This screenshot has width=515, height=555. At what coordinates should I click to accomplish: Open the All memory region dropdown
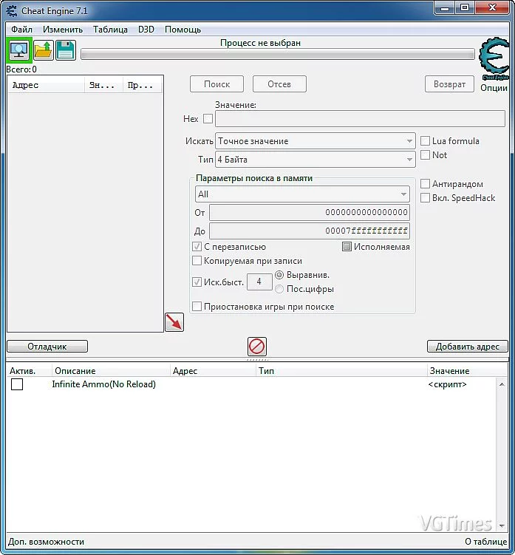[302, 194]
